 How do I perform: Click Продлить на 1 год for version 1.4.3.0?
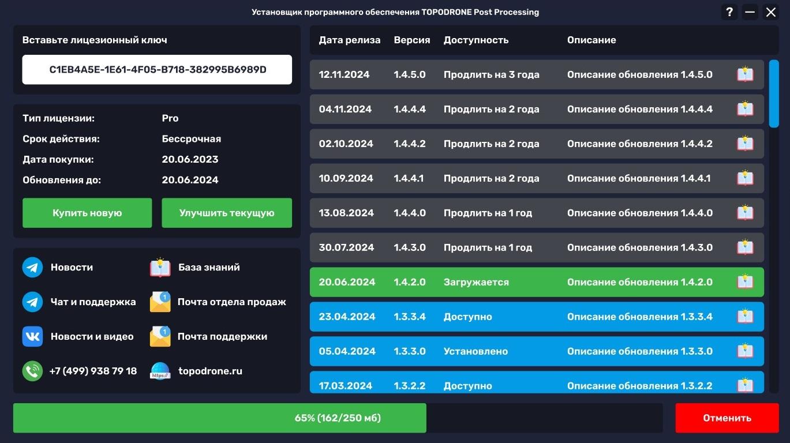coord(488,247)
